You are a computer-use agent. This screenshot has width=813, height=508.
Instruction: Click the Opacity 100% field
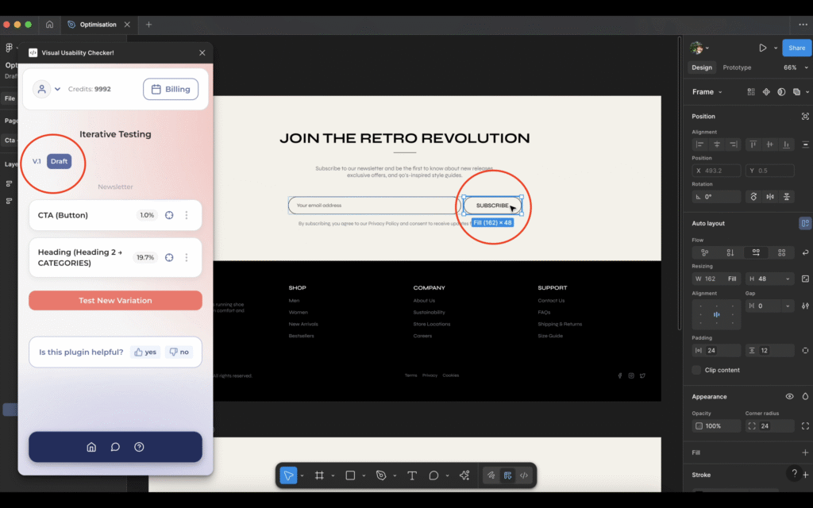coord(716,426)
